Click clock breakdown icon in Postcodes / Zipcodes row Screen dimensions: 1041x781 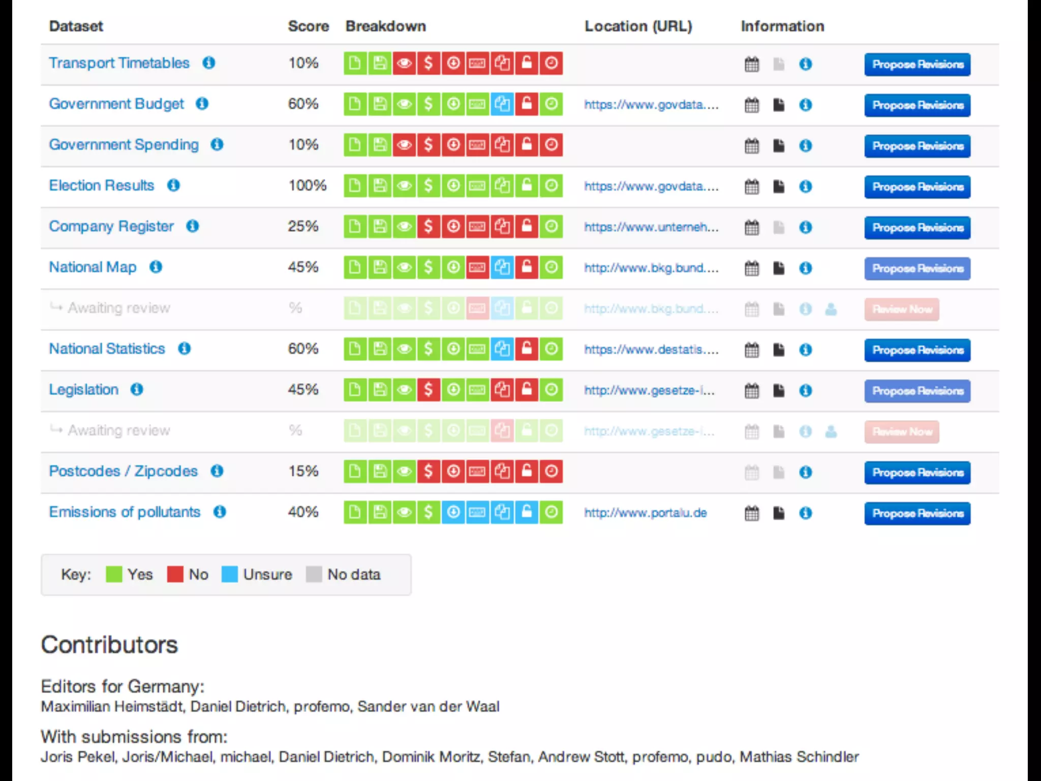551,472
